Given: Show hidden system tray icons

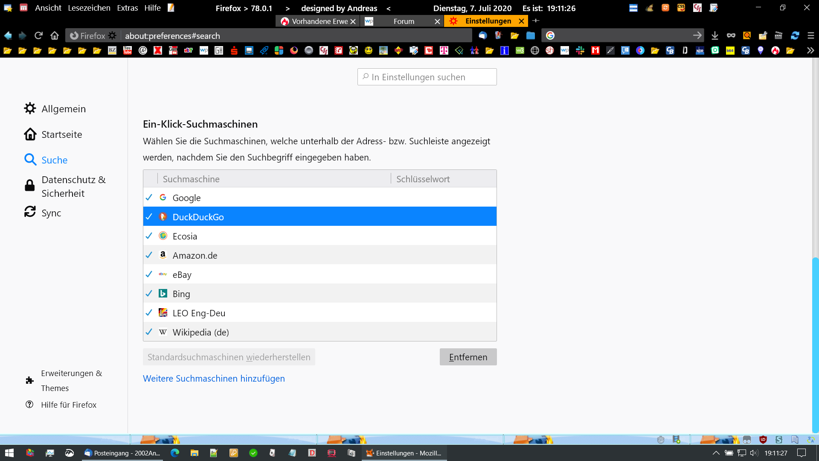Looking at the screenshot, I should [x=716, y=453].
